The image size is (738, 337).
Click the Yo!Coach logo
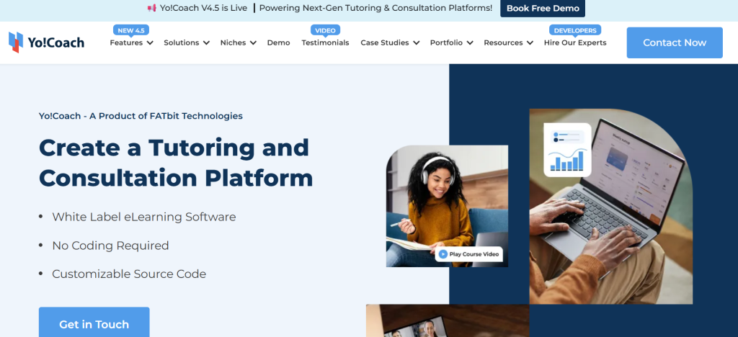tap(46, 42)
